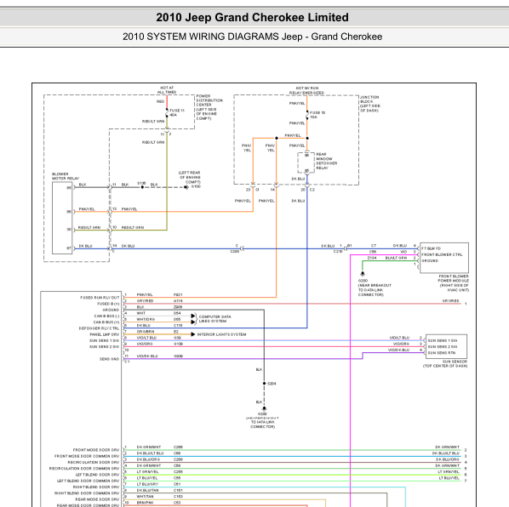Select the 'FUSED B (+)' pin label
Image resolution: width=509 pixels, height=507 pixels.
pos(108,304)
